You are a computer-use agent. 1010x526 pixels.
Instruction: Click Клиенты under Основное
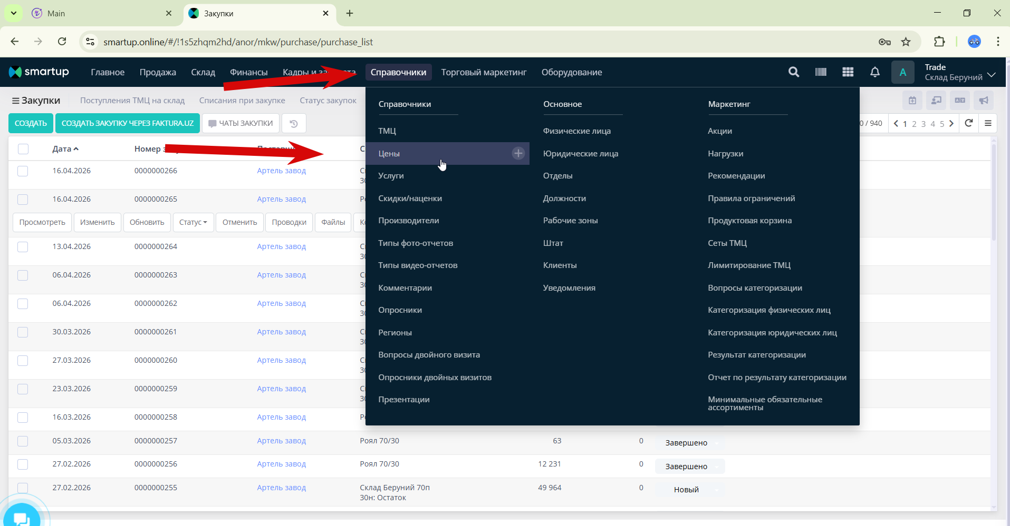(560, 265)
